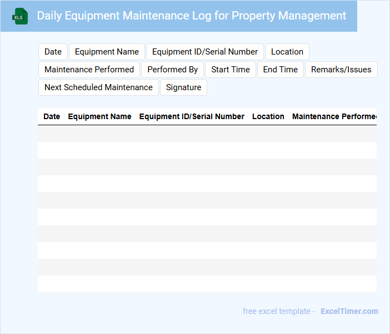Click the Date column header in table
This screenshot has height=334, width=390.
pos(52,116)
